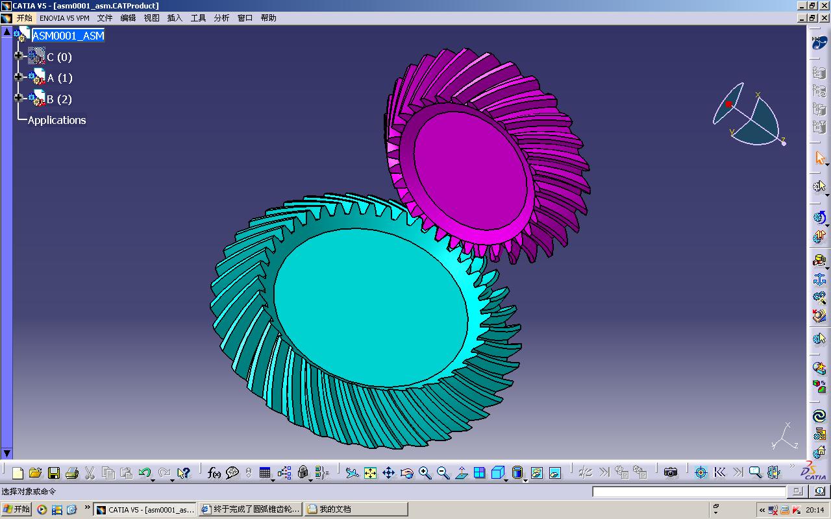Screen dimensions: 831x519
Task: Open the render style dropdown arrow
Action: (x=525, y=479)
